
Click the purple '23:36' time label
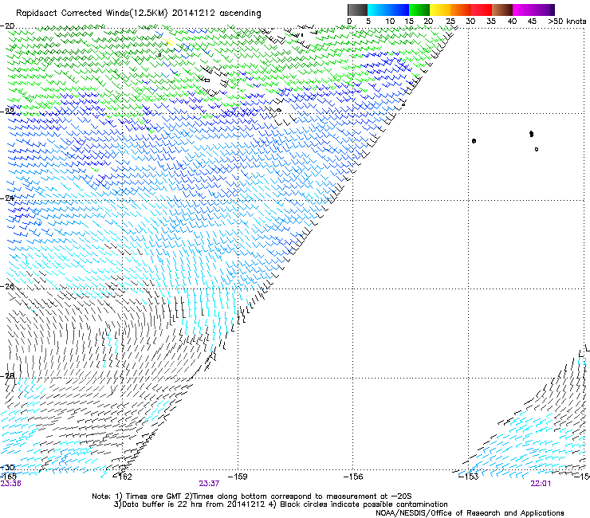click(11, 484)
